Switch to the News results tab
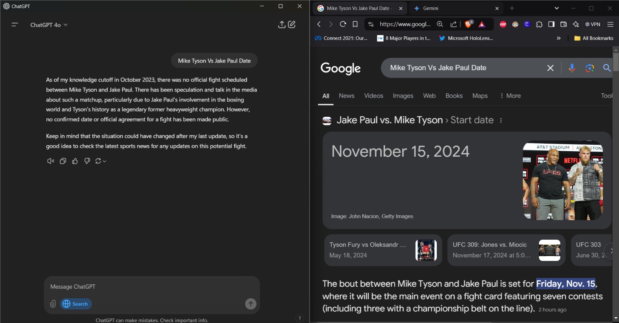The image size is (619, 323). click(346, 96)
